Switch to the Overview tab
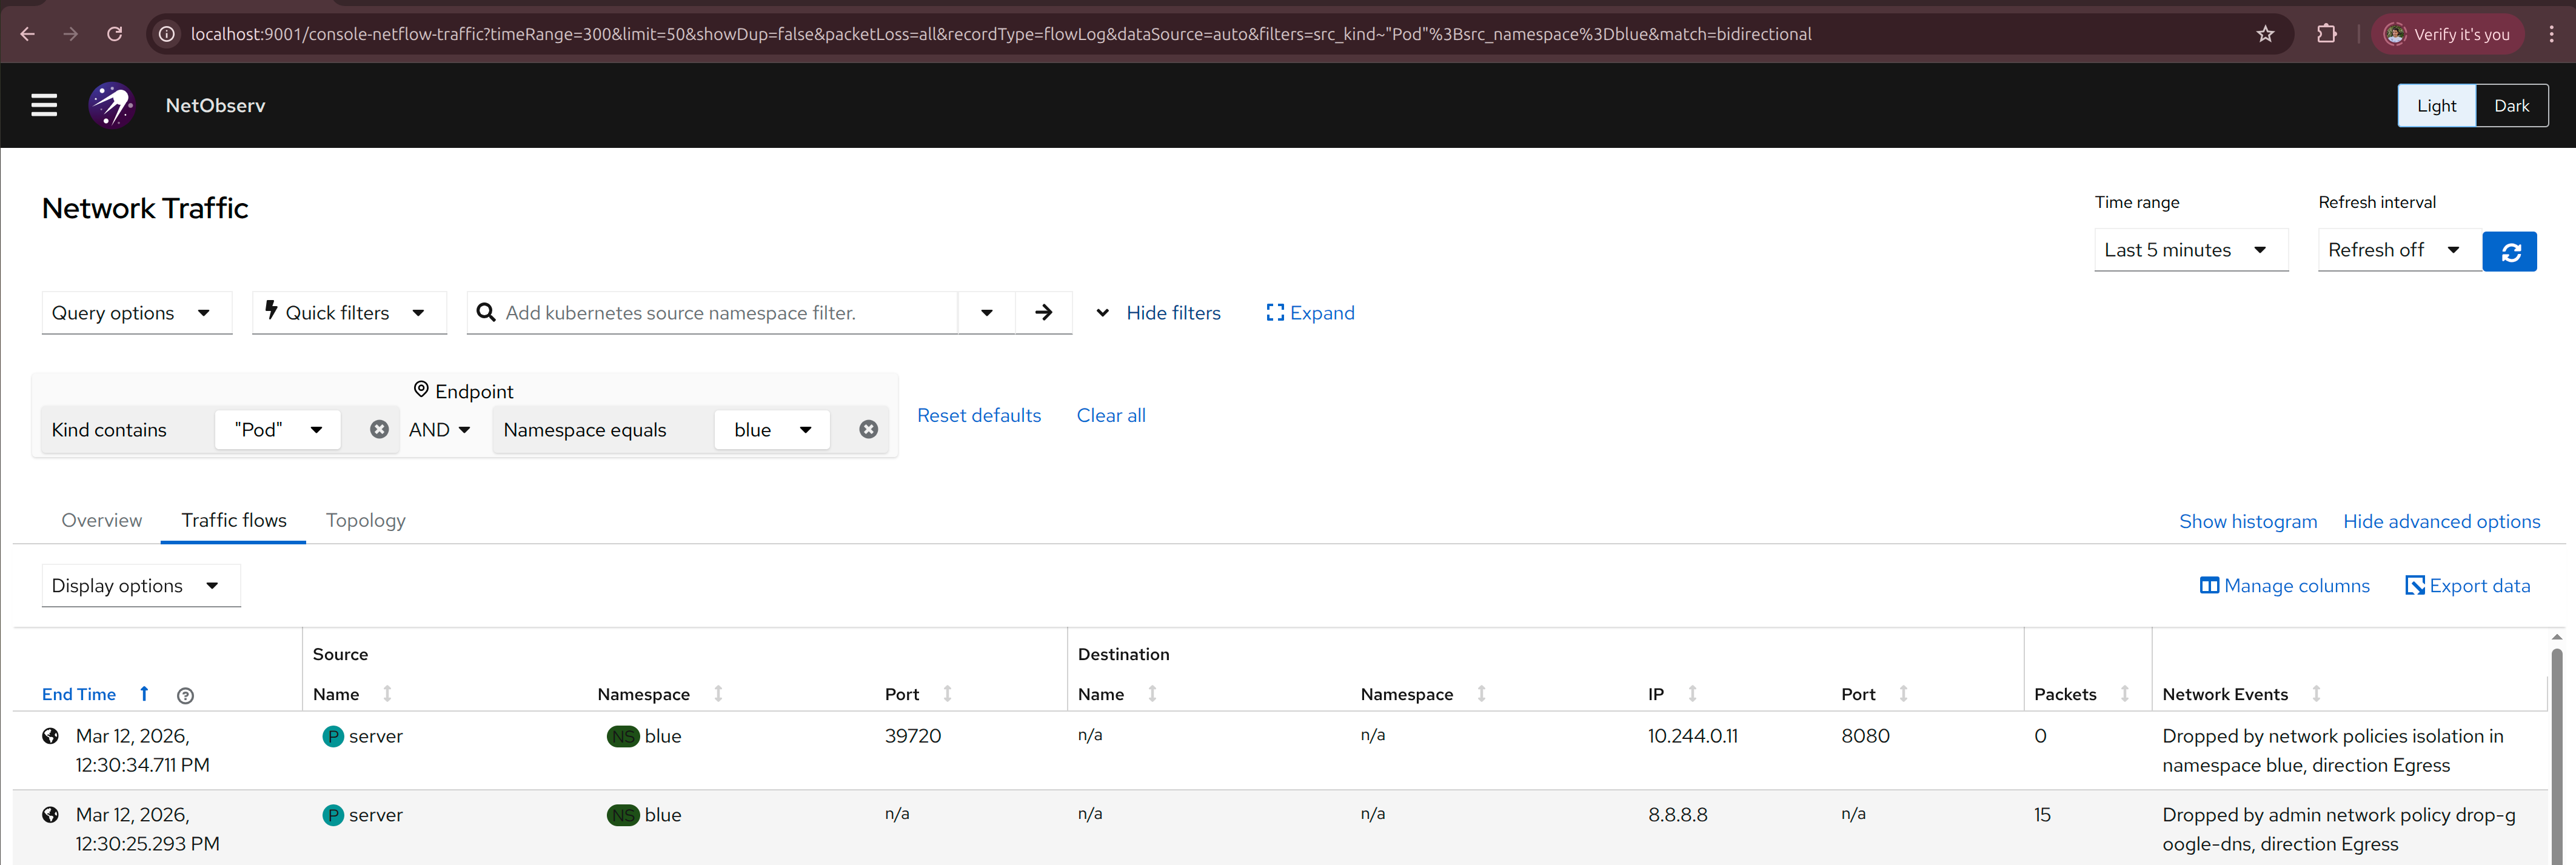Screen dimensions: 2576x865 [x=102, y=520]
